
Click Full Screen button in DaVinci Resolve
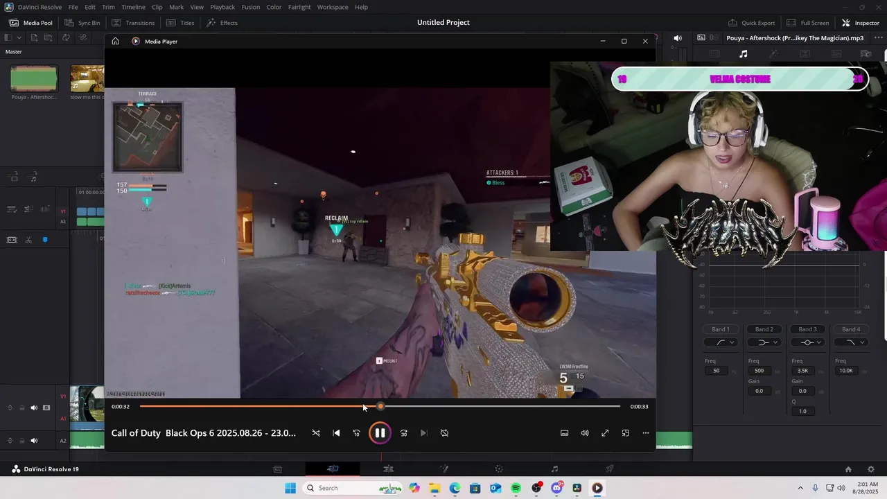(807, 23)
